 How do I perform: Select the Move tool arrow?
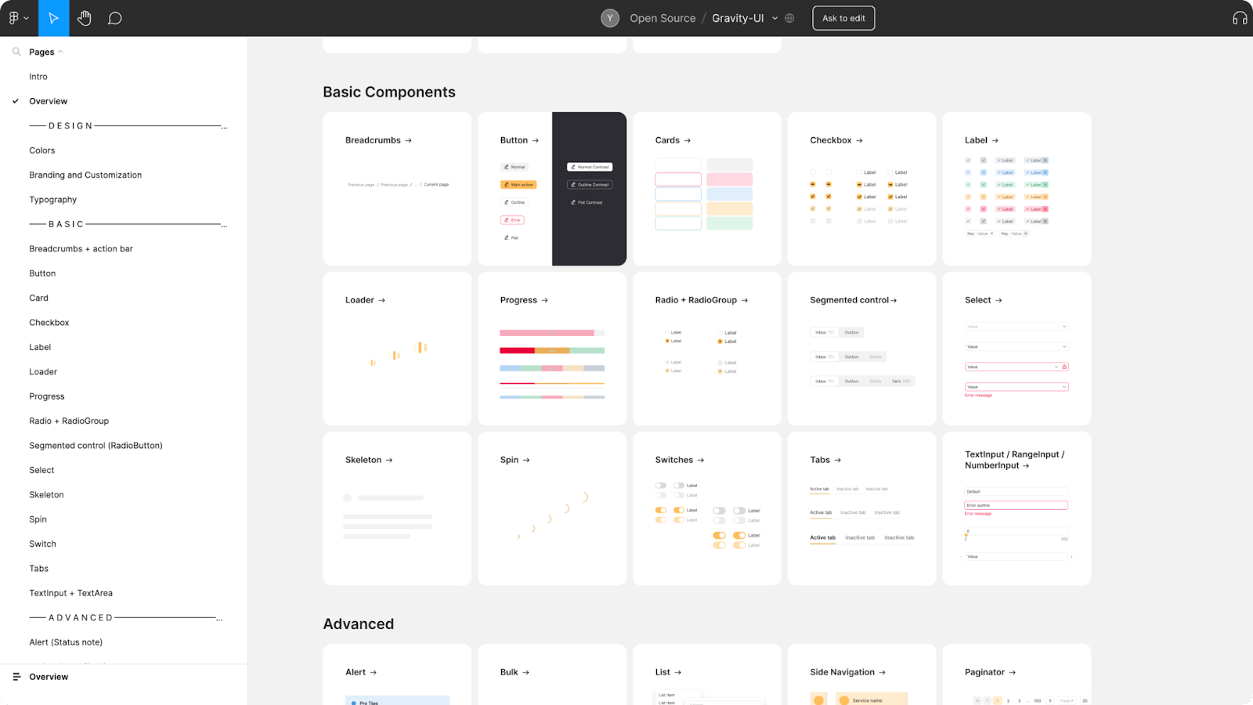tap(53, 18)
